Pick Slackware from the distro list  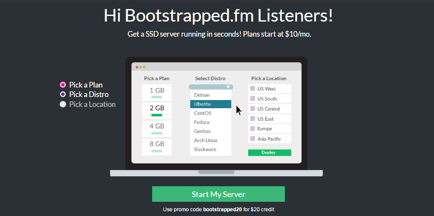tap(211, 150)
